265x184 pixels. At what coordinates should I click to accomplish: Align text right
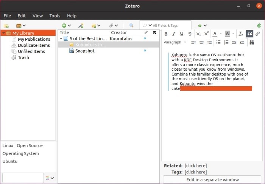[x=209, y=42]
